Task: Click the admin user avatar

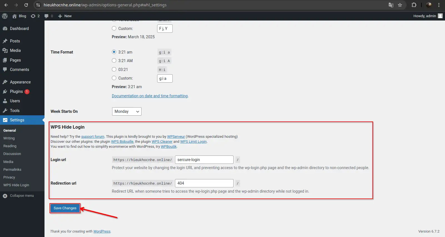Action: (440, 16)
